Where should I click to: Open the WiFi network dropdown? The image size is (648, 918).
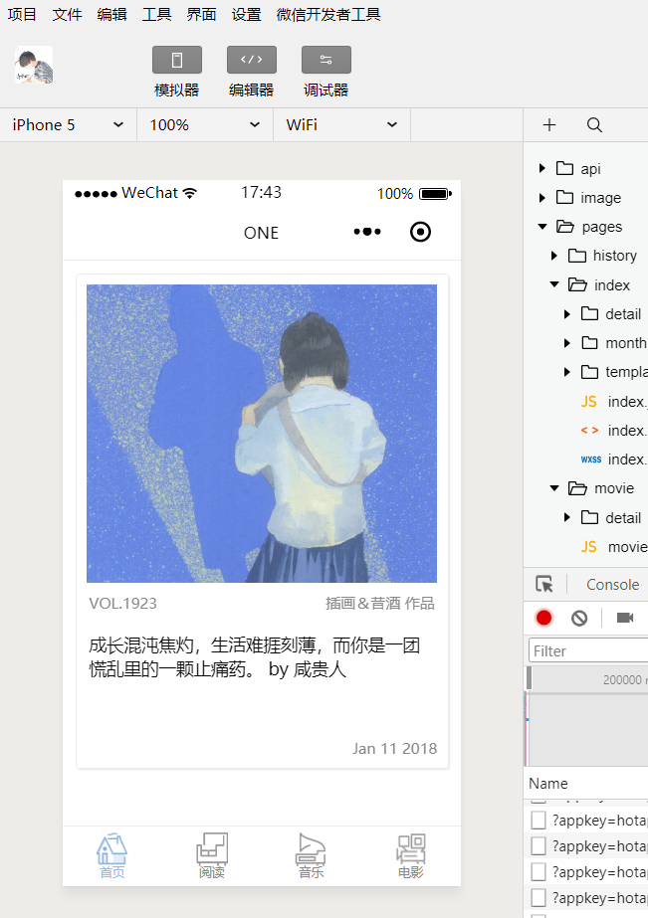click(342, 124)
